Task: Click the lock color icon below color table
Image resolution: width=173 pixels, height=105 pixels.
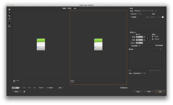Action: pyautogui.click(x=155, y=71)
